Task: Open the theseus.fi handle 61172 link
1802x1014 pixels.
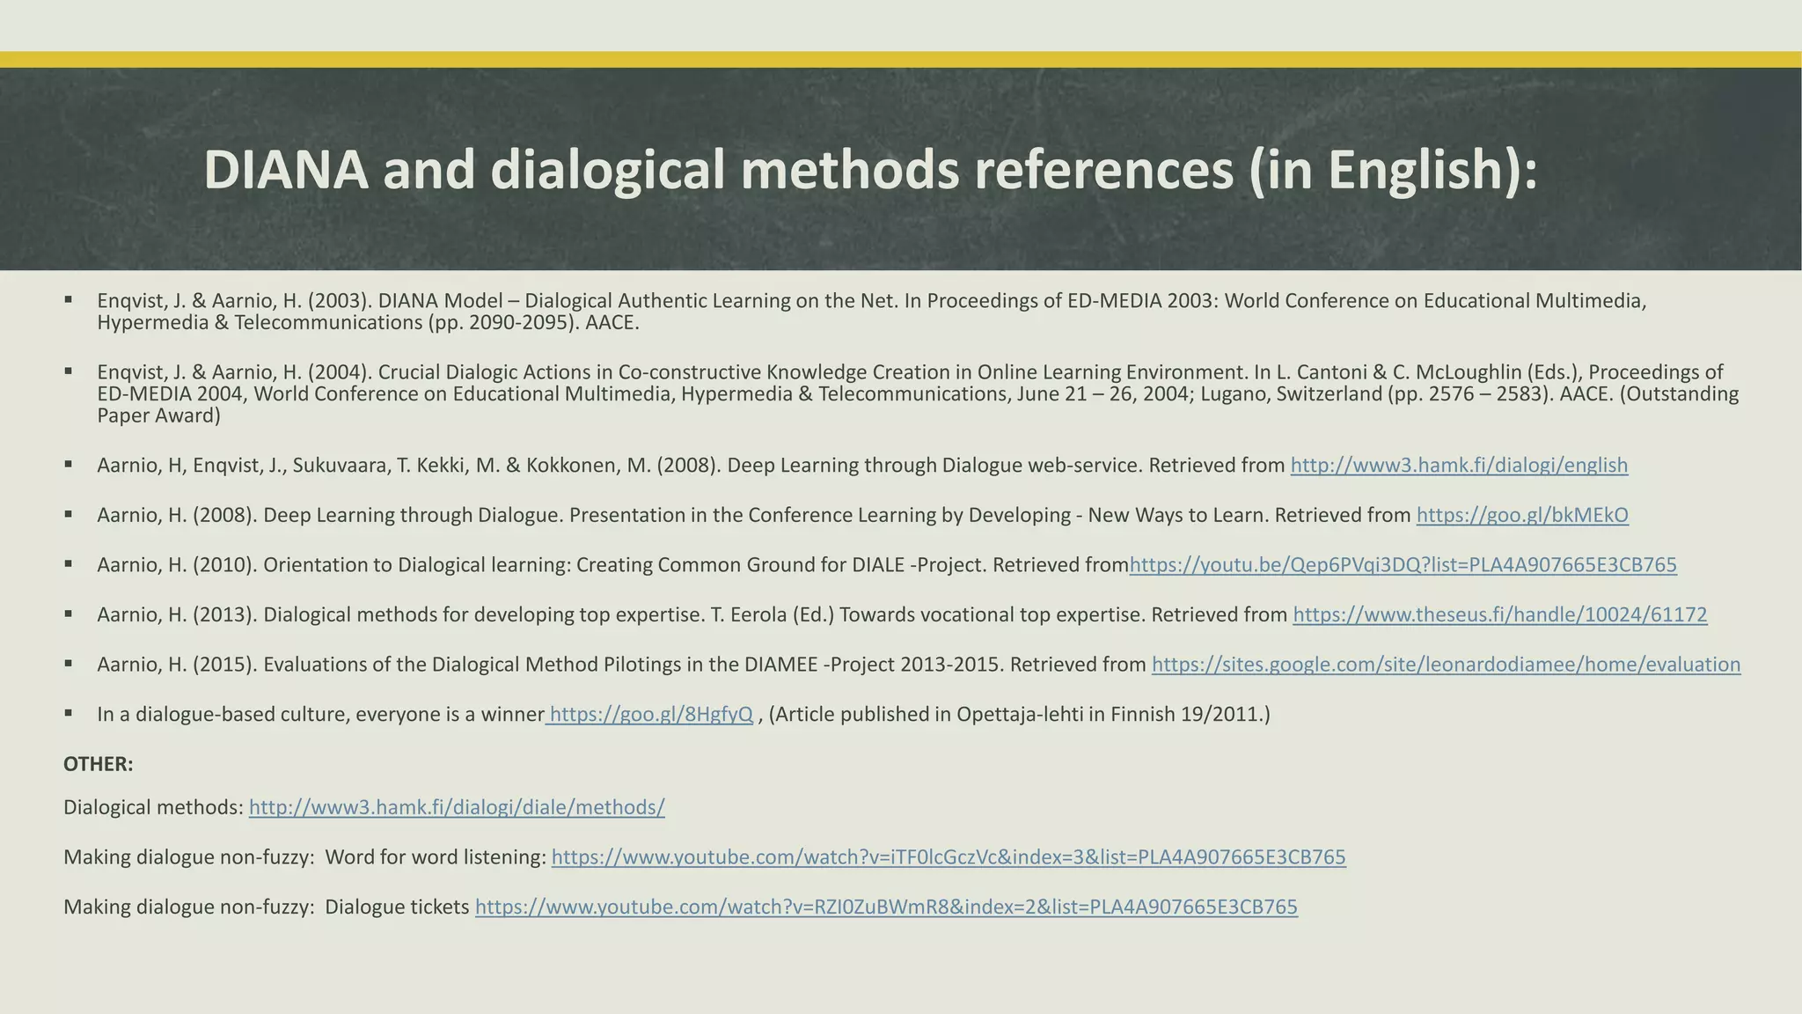Action: point(1499,615)
